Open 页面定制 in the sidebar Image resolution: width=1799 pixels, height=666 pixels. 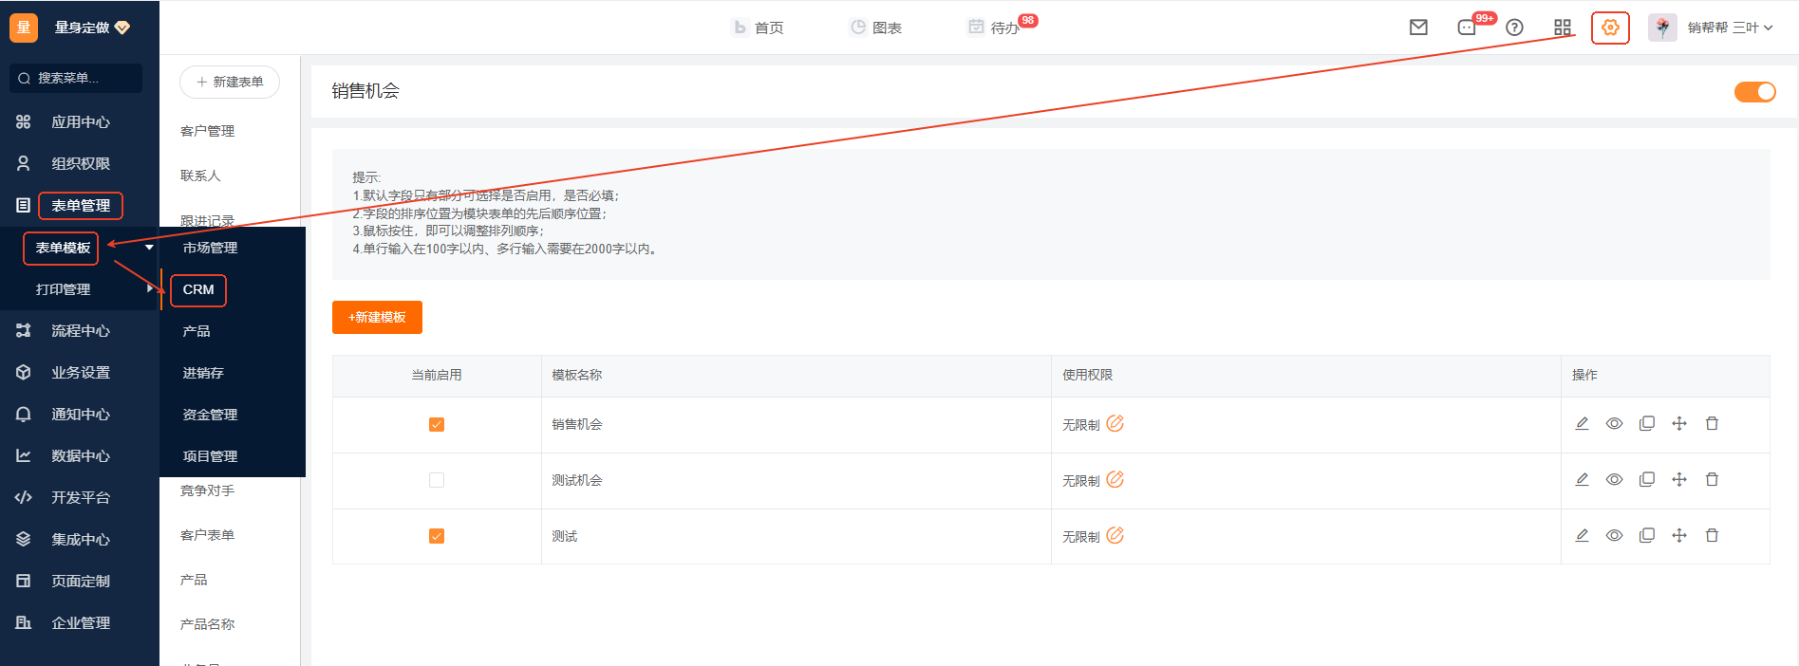(80, 581)
